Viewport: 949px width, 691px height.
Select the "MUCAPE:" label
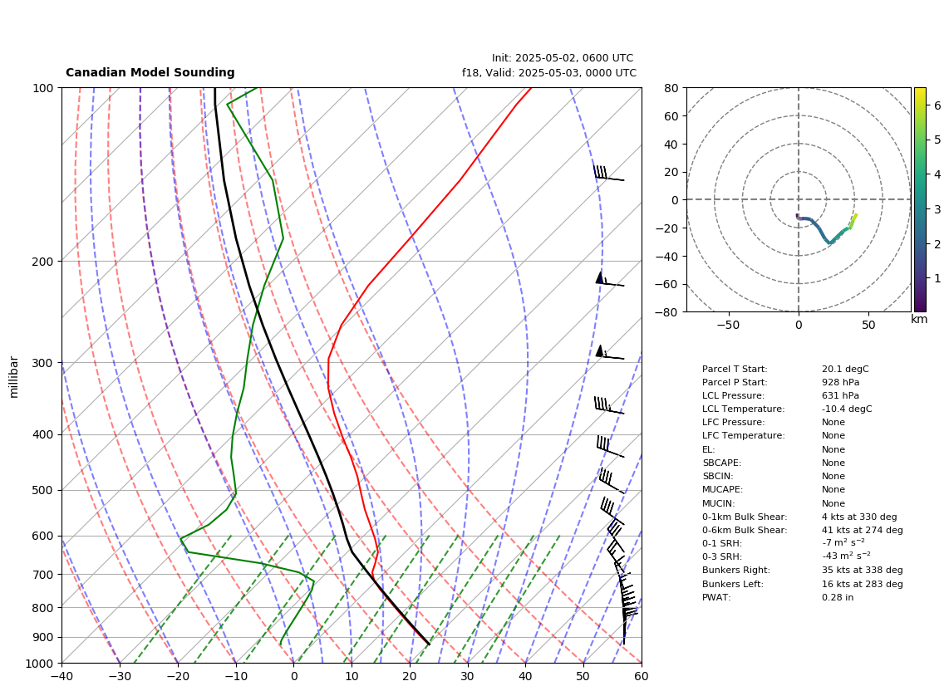[723, 489]
